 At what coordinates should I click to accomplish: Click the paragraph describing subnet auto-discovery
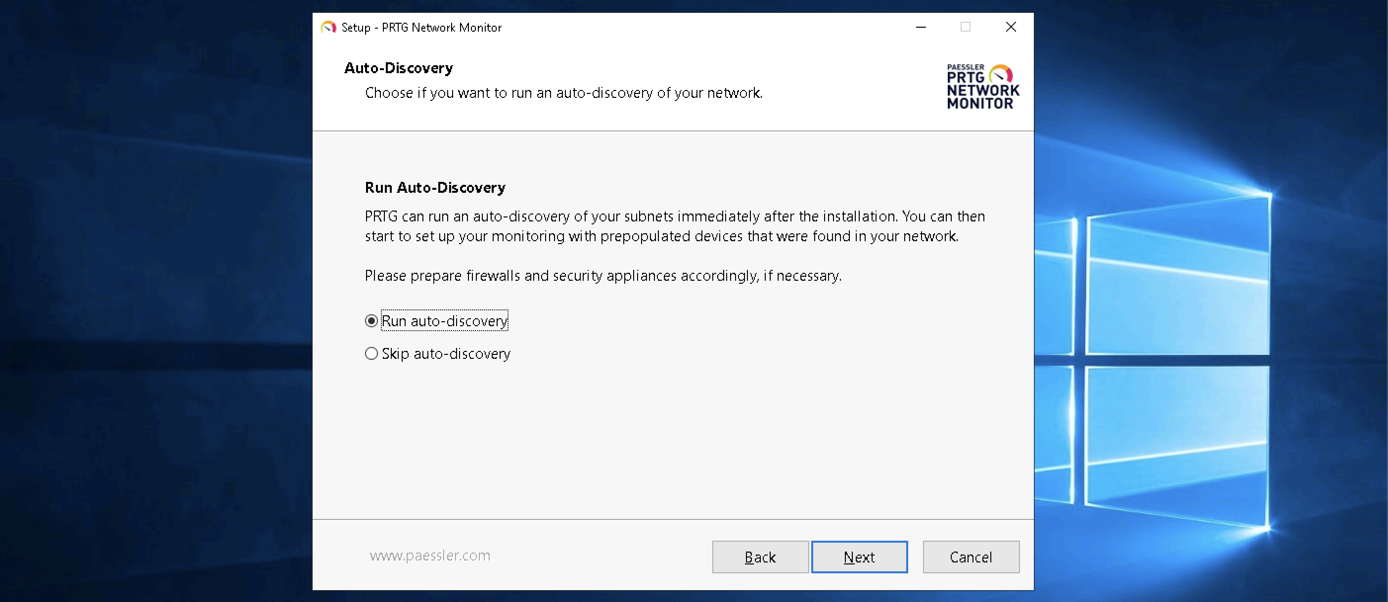point(674,226)
